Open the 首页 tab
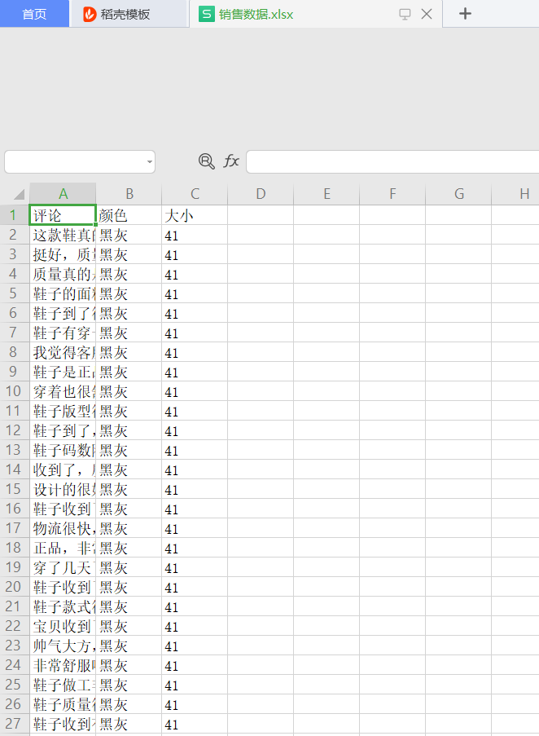Viewport: 539px width, 736px height. click(34, 14)
